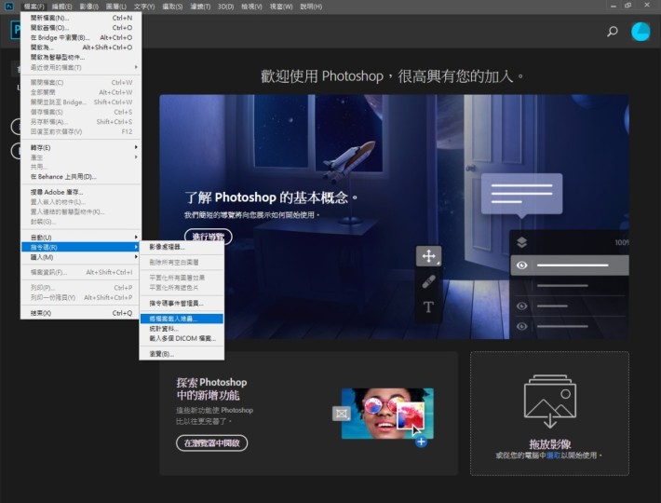Select the Type tool T icon
The image size is (661, 503).
click(x=428, y=307)
